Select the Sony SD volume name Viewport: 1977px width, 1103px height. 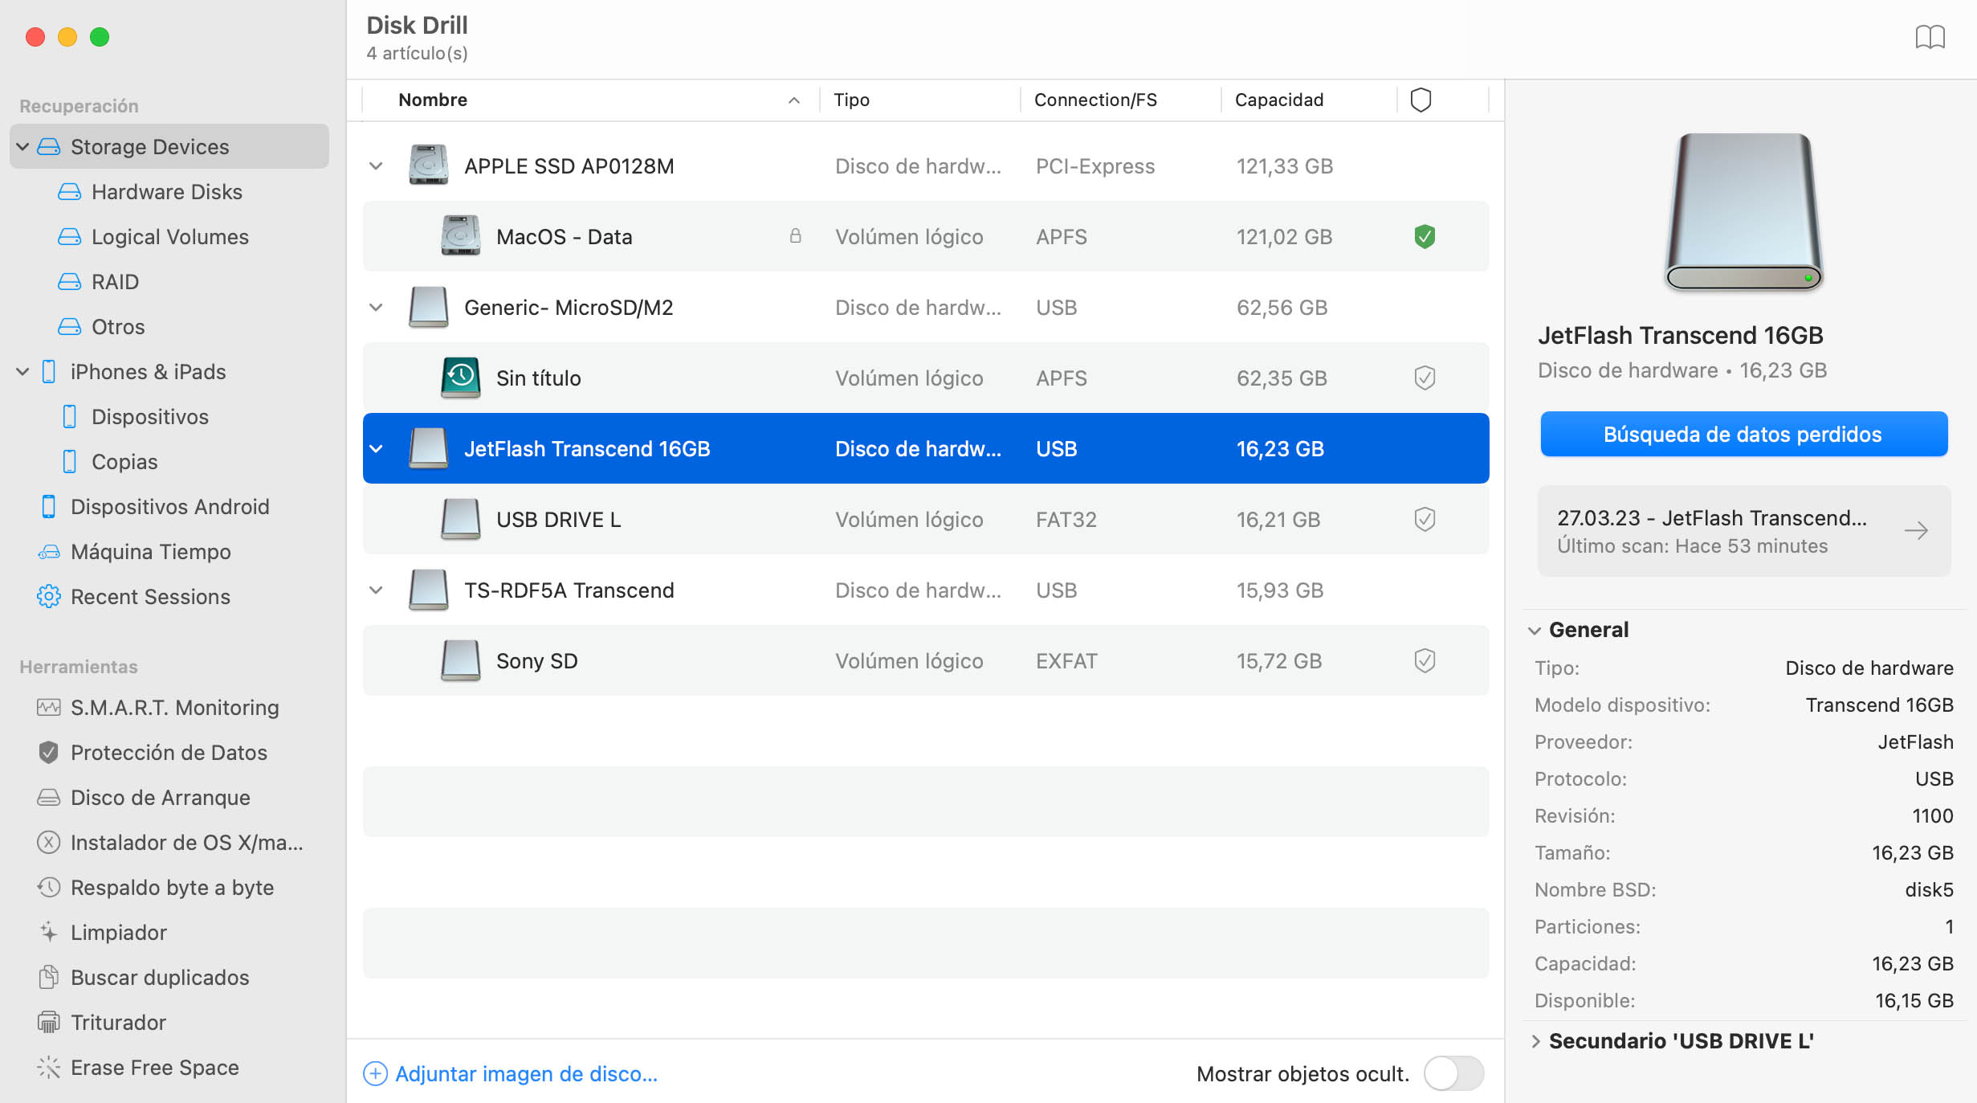pyautogui.click(x=536, y=660)
